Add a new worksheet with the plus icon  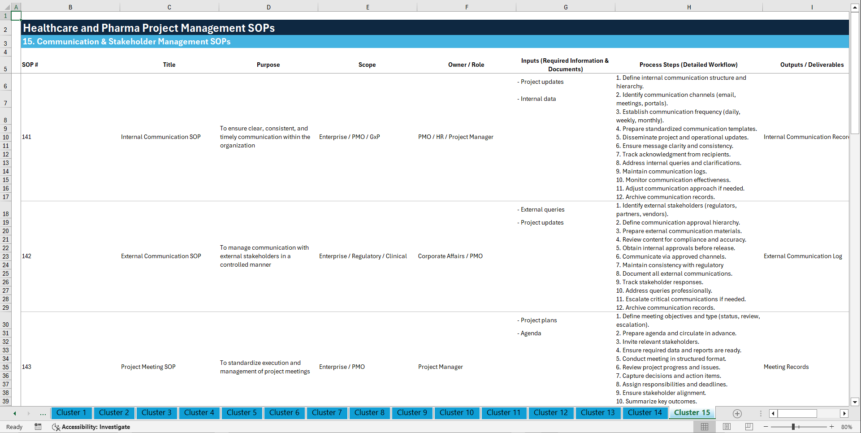[737, 413]
